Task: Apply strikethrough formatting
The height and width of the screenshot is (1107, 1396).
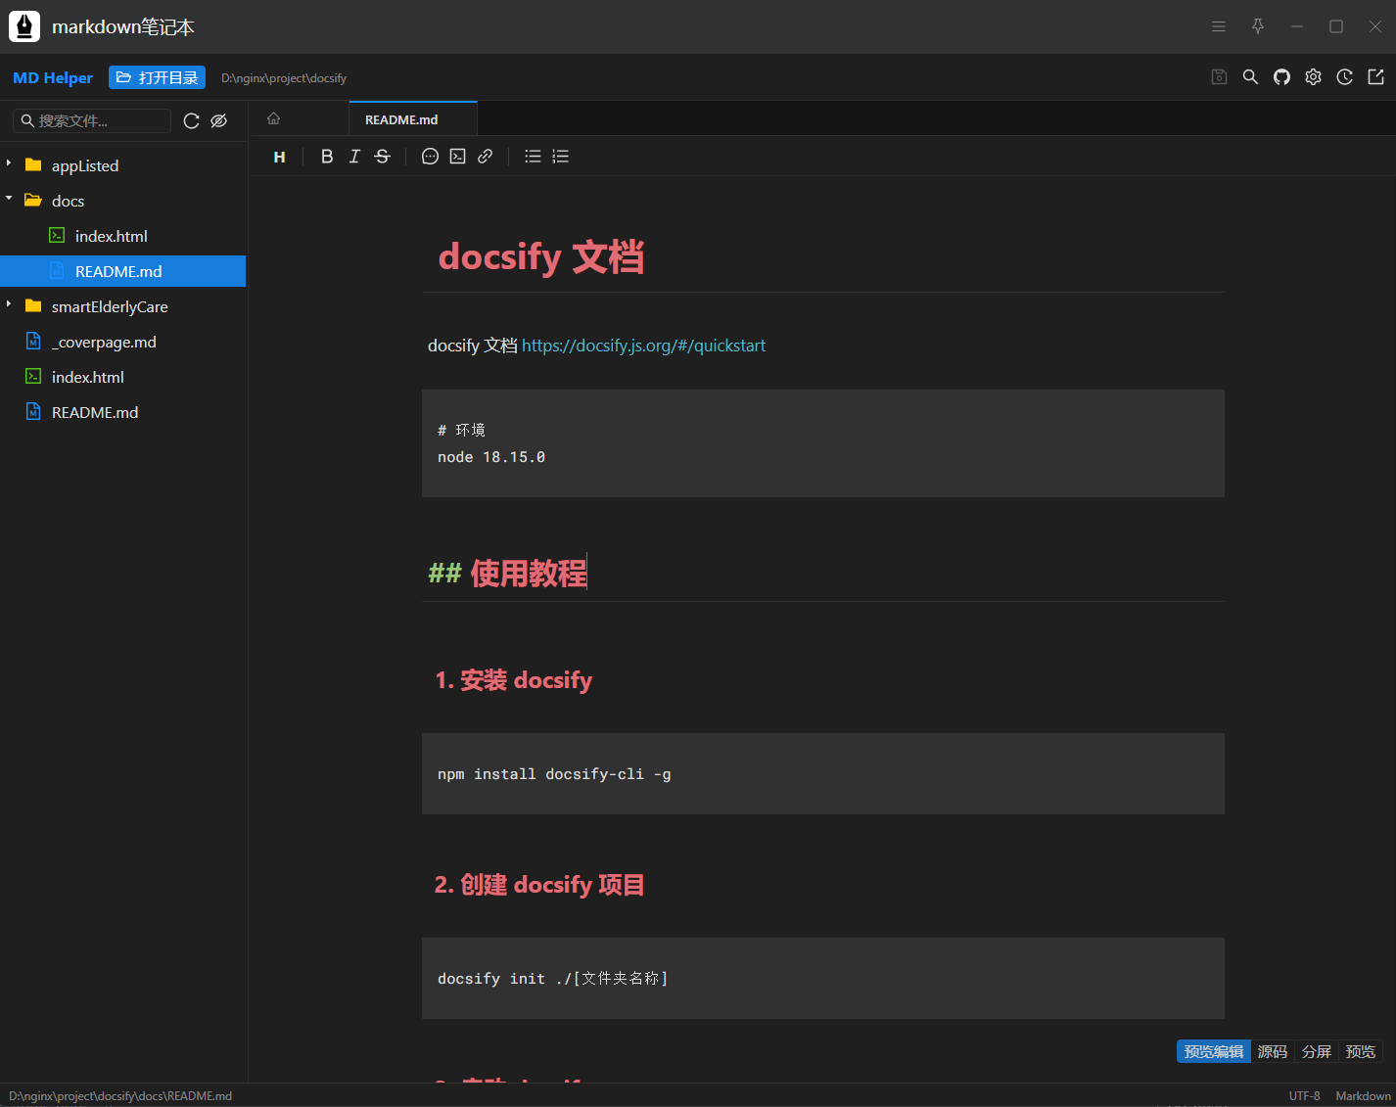Action: 383,157
